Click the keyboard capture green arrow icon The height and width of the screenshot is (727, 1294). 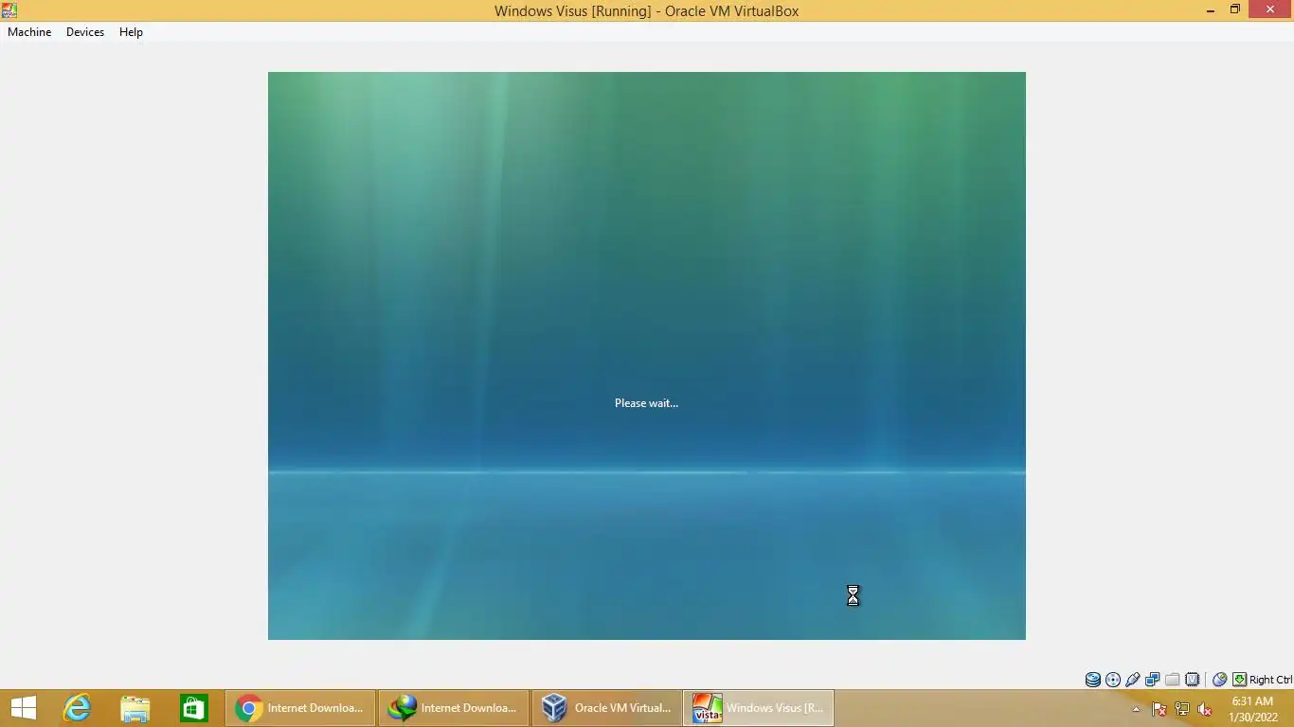(1239, 680)
